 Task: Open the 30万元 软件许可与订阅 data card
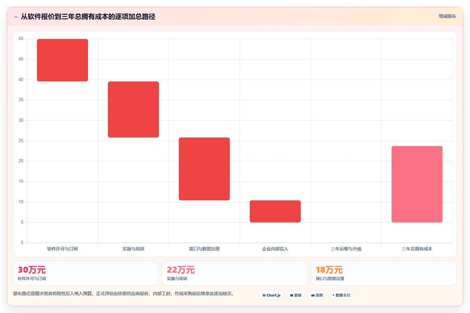tap(86, 273)
